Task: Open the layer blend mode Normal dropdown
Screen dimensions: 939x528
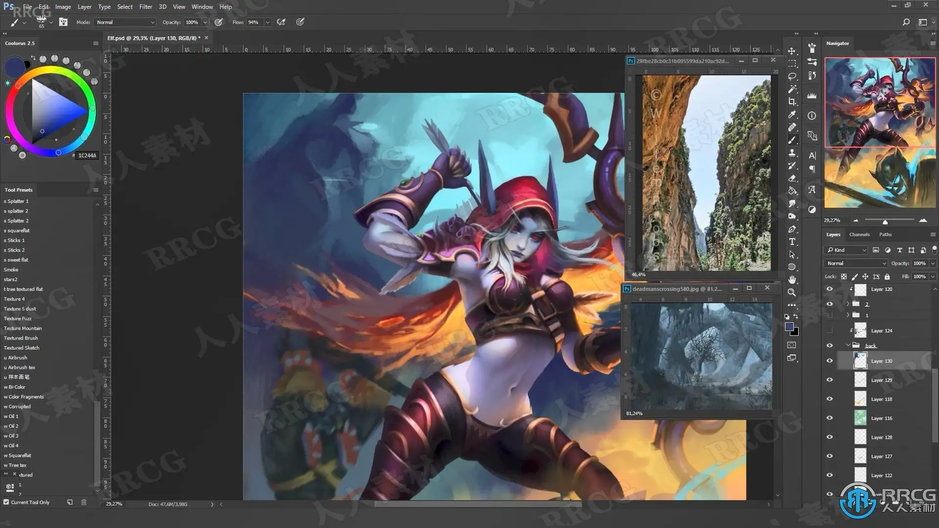Action: (x=856, y=263)
